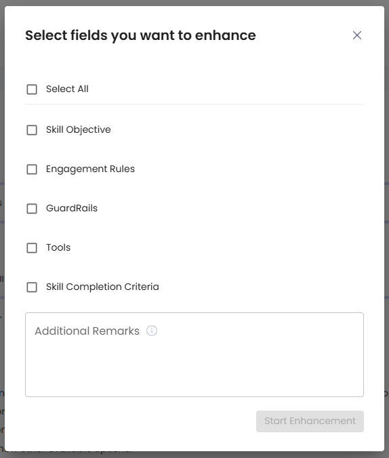The height and width of the screenshot is (458, 389).
Task: Click the Start Enhancement button
Action: 310,421
